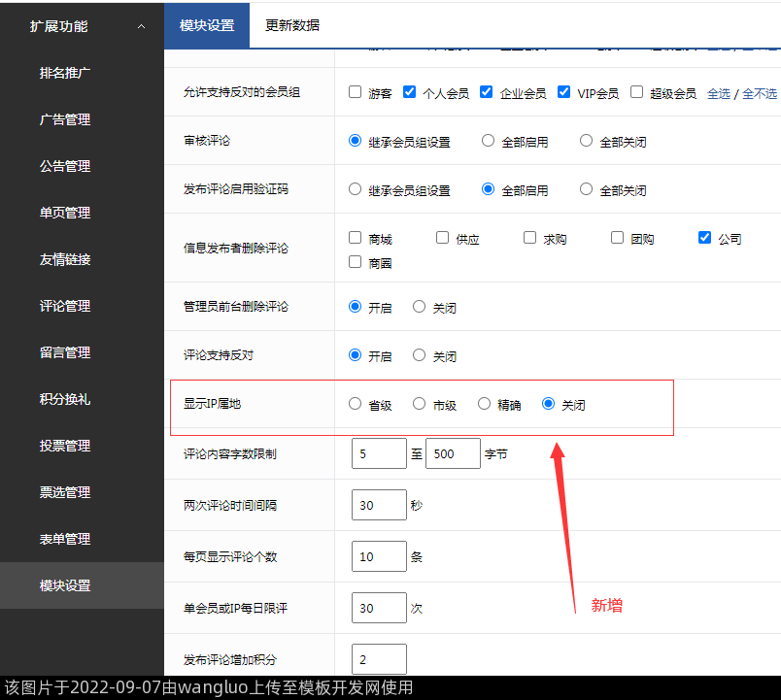Select the 模块设置 tab
Image resolution: width=781 pixels, height=700 pixels.
(x=207, y=25)
